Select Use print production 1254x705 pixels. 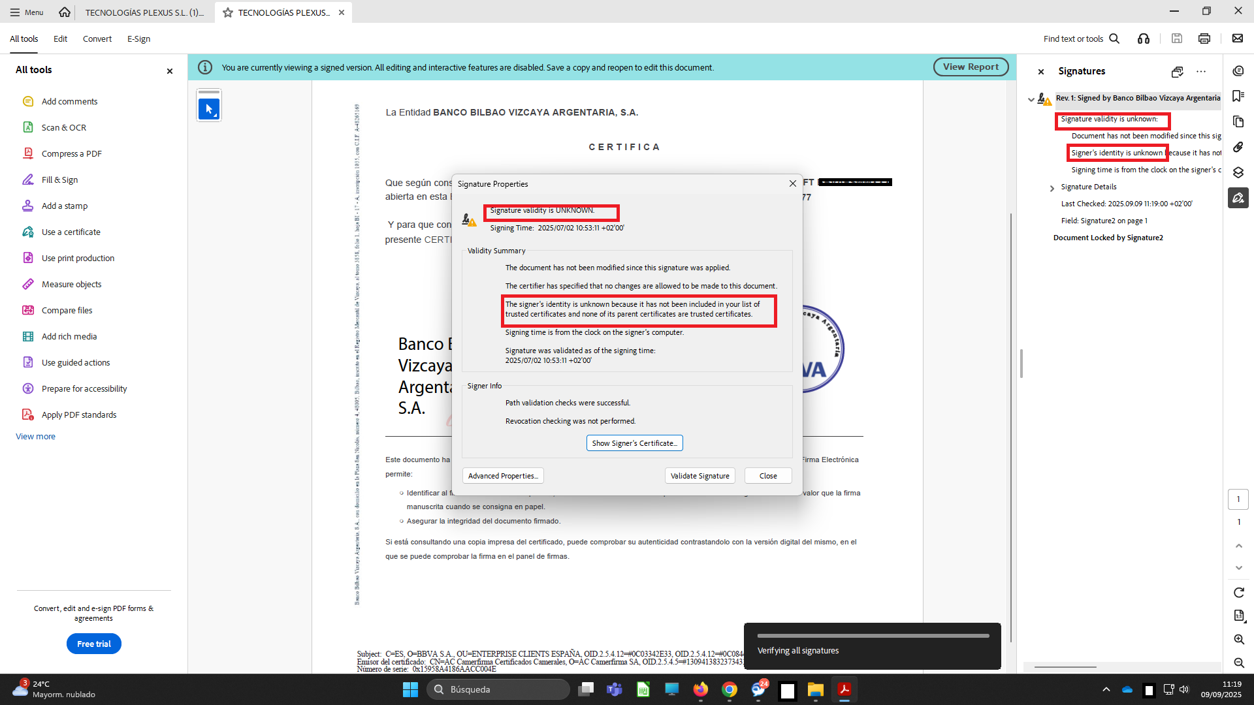pyautogui.click(x=78, y=258)
